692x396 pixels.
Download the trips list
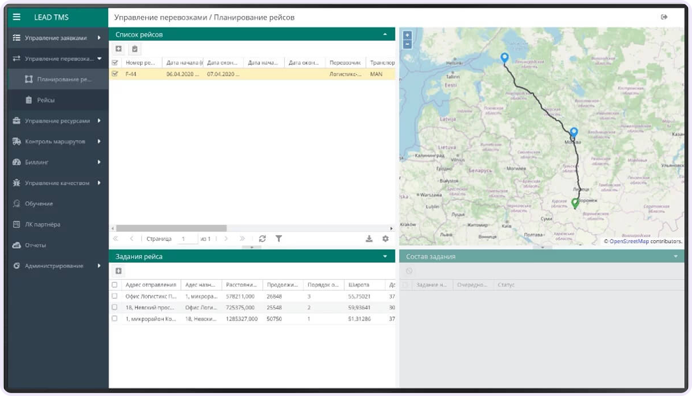click(369, 239)
